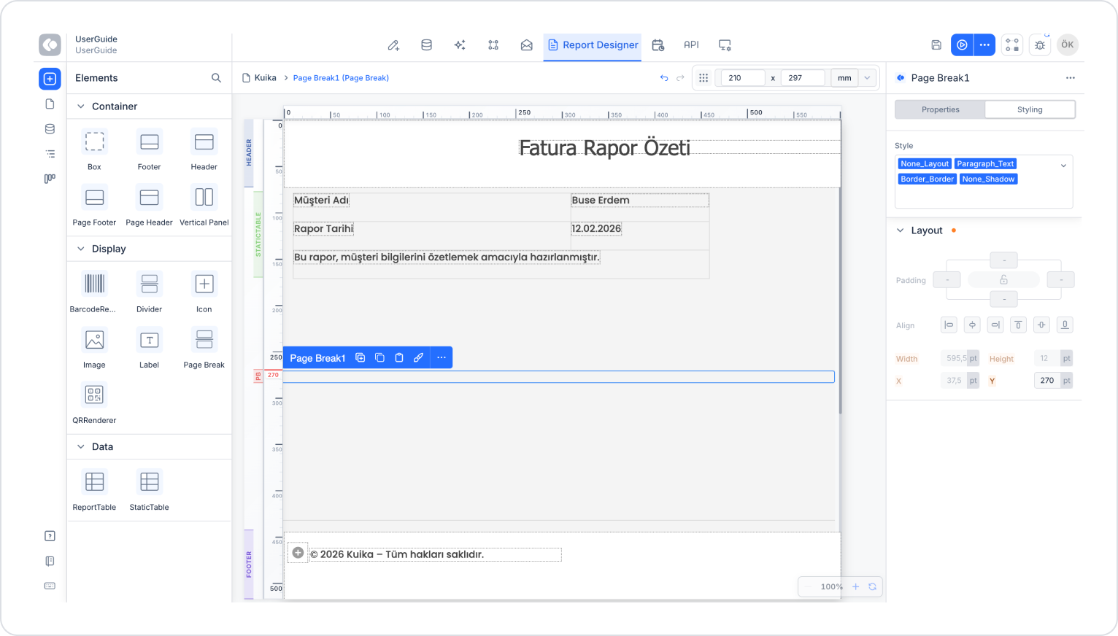Switch to the Styling tab
Viewport: 1118px width, 636px height.
coord(1030,109)
